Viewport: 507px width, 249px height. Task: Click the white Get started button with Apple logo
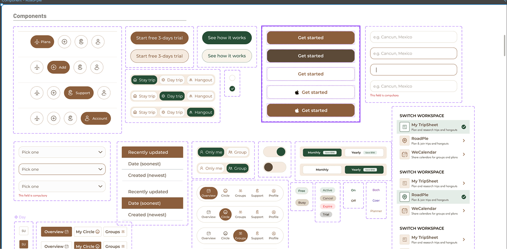(x=311, y=92)
